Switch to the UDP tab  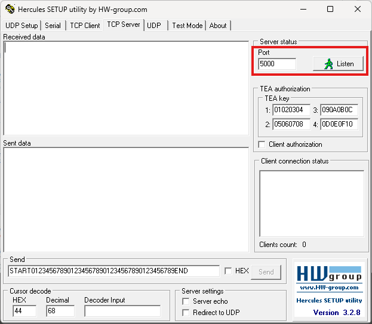point(154,26)
